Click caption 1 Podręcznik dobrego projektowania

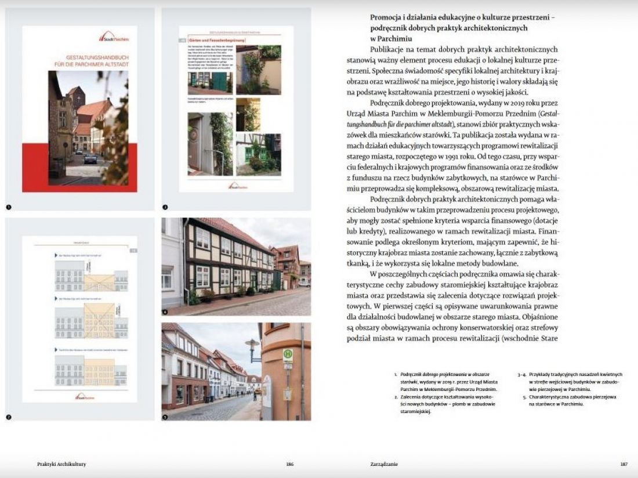click(x=446, y=382)
